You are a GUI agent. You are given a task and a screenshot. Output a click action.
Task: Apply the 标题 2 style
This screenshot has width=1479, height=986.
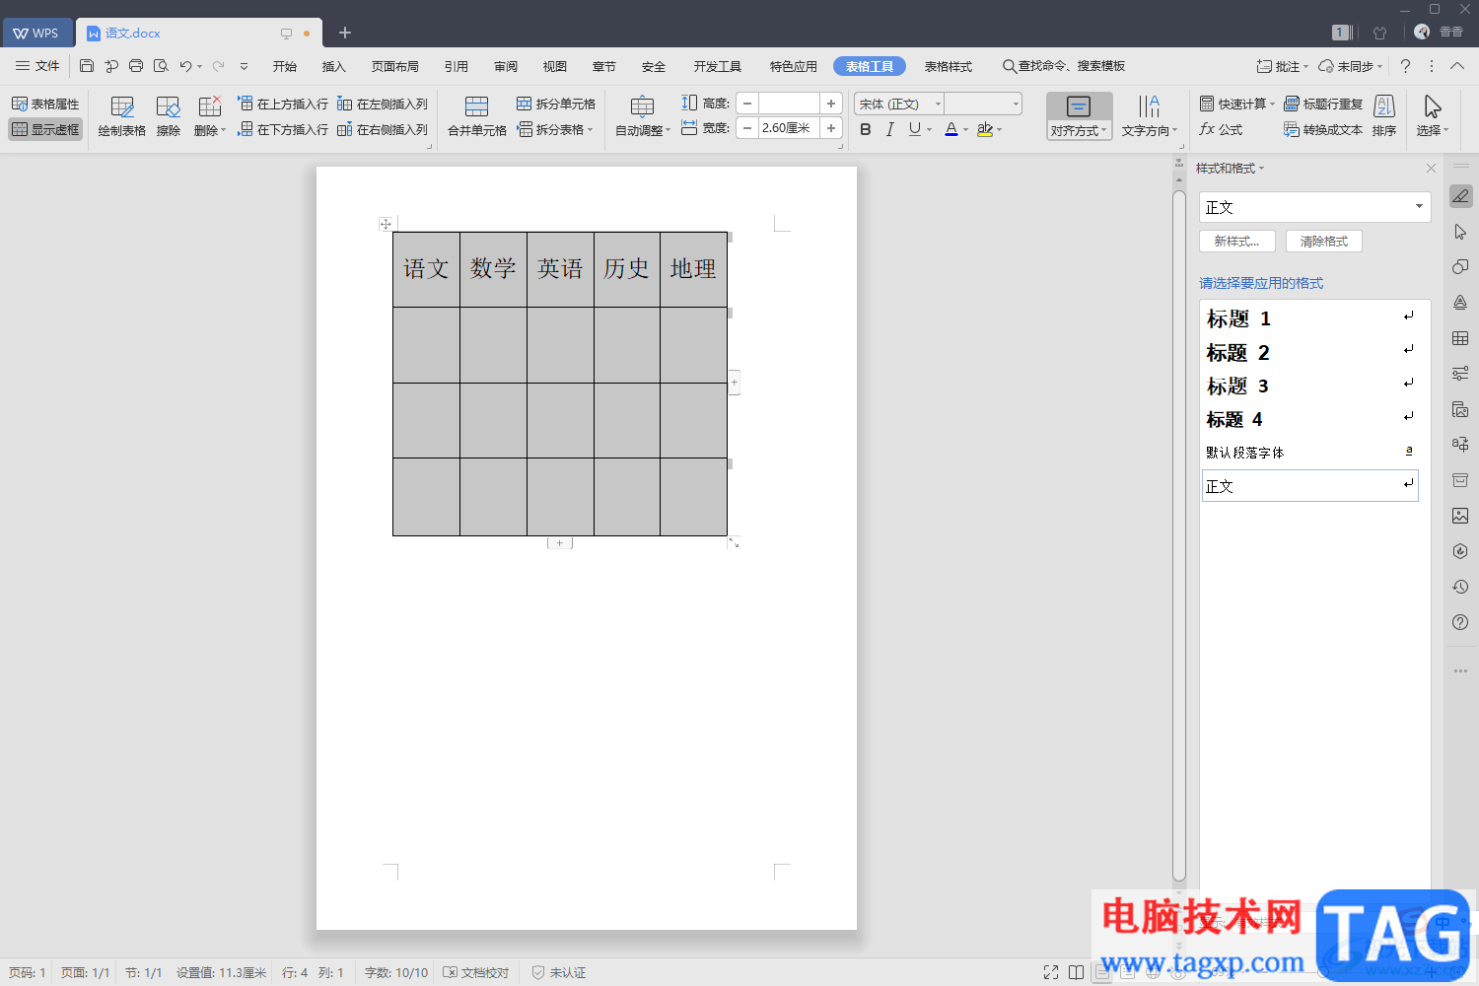1310,352
